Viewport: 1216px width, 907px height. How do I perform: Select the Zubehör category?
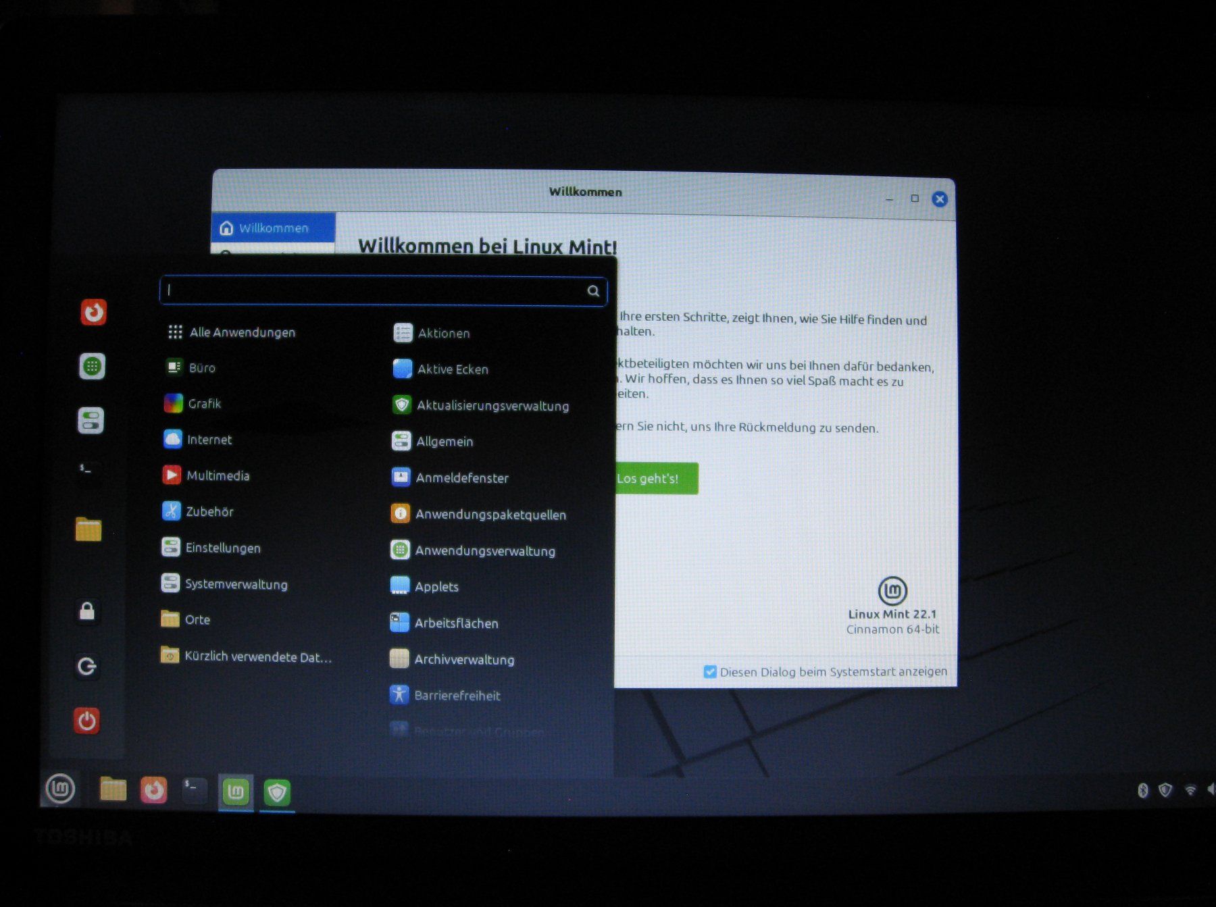[x=198, y=511]
